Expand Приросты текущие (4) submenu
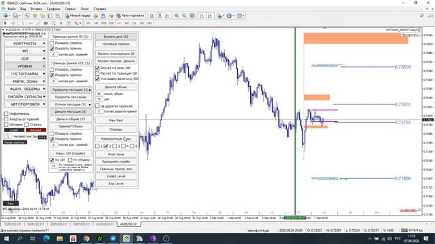This screenshot has height=244, width=435. [x=71, y=89]
